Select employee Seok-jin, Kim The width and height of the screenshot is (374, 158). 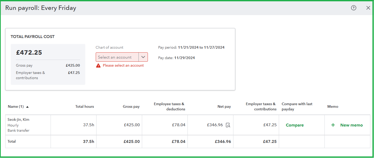pos(18,119)
